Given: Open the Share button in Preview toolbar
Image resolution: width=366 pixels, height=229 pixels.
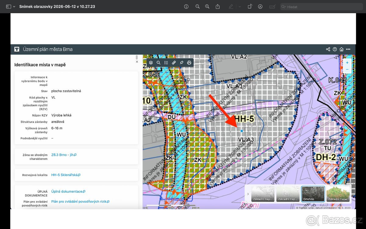Looking at the screenshot, I should point(217,6).
